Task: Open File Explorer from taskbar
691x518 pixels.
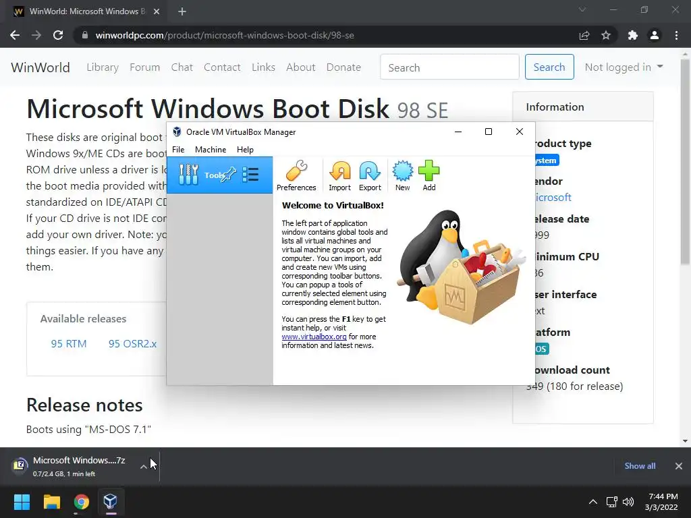Action: pos(51,502)
